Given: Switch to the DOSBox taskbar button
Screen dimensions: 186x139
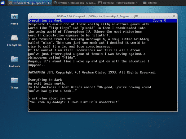Looking at the screenshot, I should tap(30, 3).
